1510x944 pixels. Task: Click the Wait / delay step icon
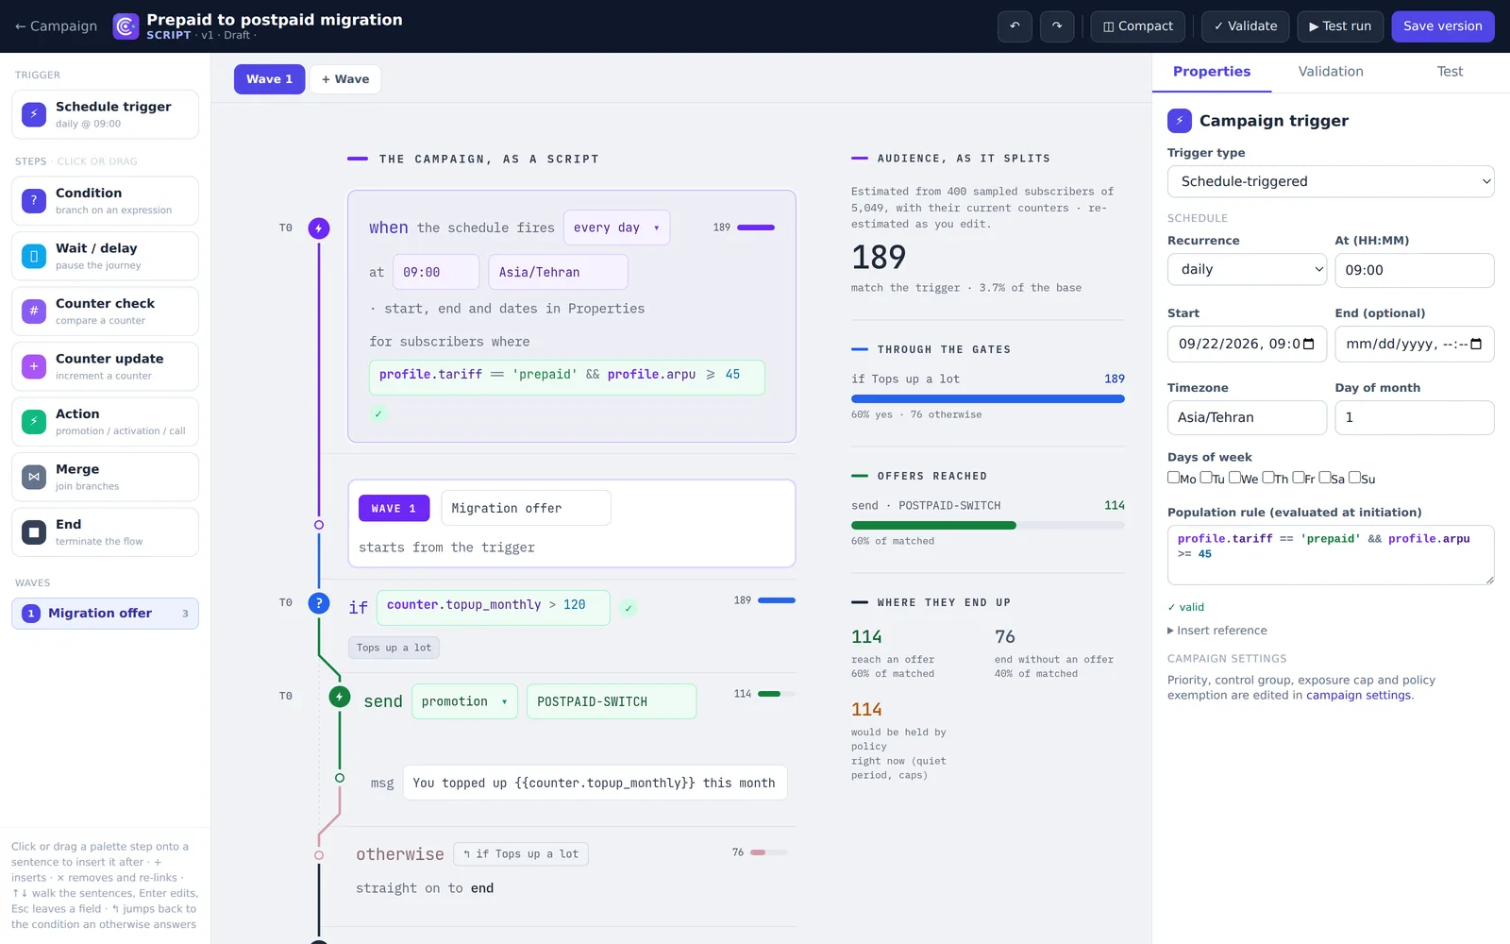34,256
